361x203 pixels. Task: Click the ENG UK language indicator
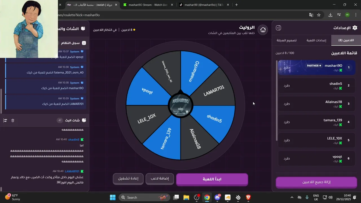click(x=316, y=197)
